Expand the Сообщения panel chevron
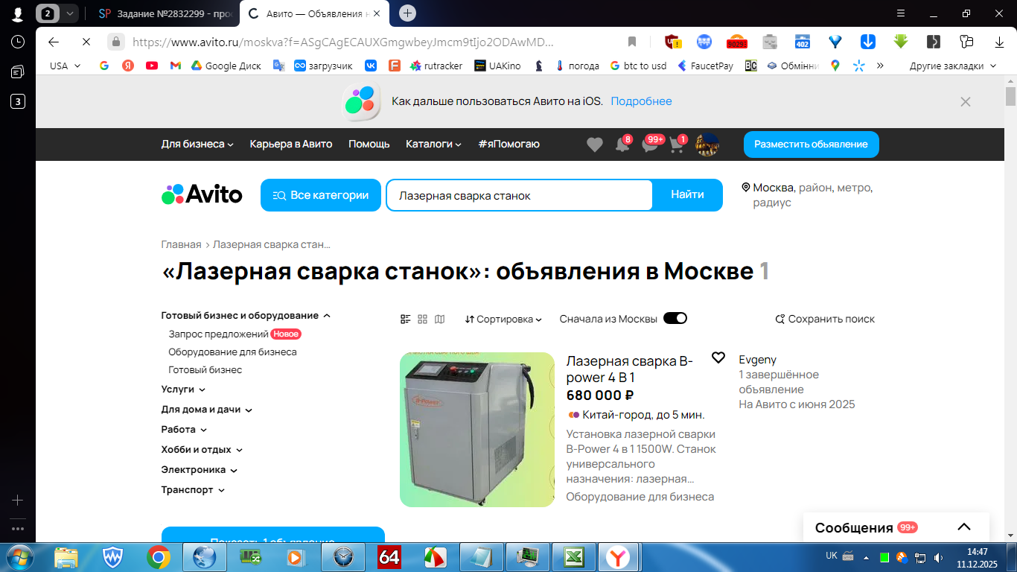The height and width of the screenshot is (572, 1017). click(964, 527)
